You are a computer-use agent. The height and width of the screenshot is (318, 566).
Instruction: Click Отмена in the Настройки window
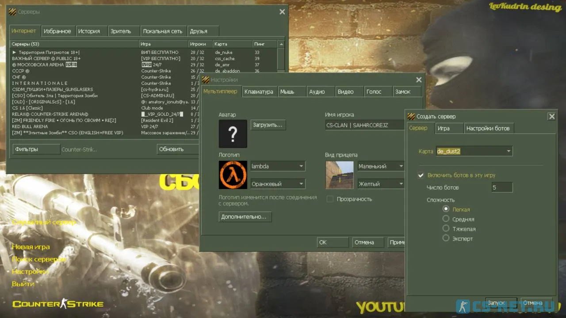(x=368, y=242)
